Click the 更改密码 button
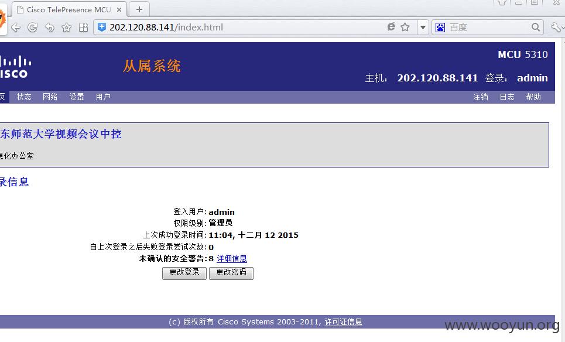The height and width of the screenshot is (342, 565). (x=231, y=273)
